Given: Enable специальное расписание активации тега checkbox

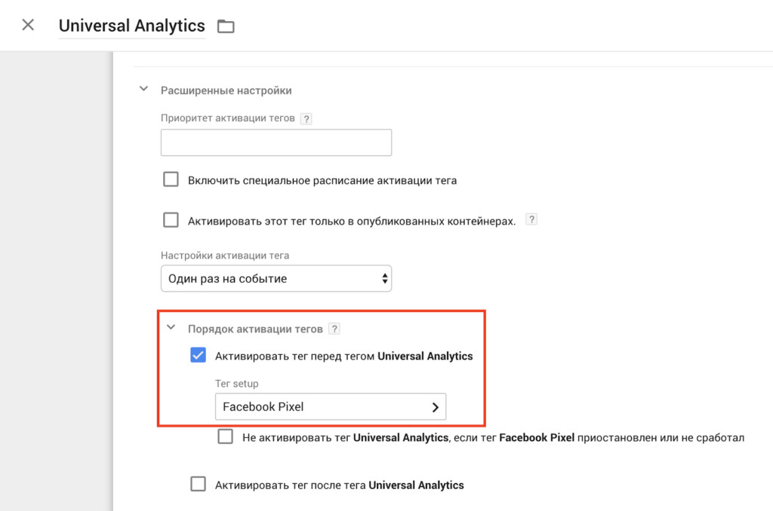Looking at the screenshot, I should coord(171,179).
